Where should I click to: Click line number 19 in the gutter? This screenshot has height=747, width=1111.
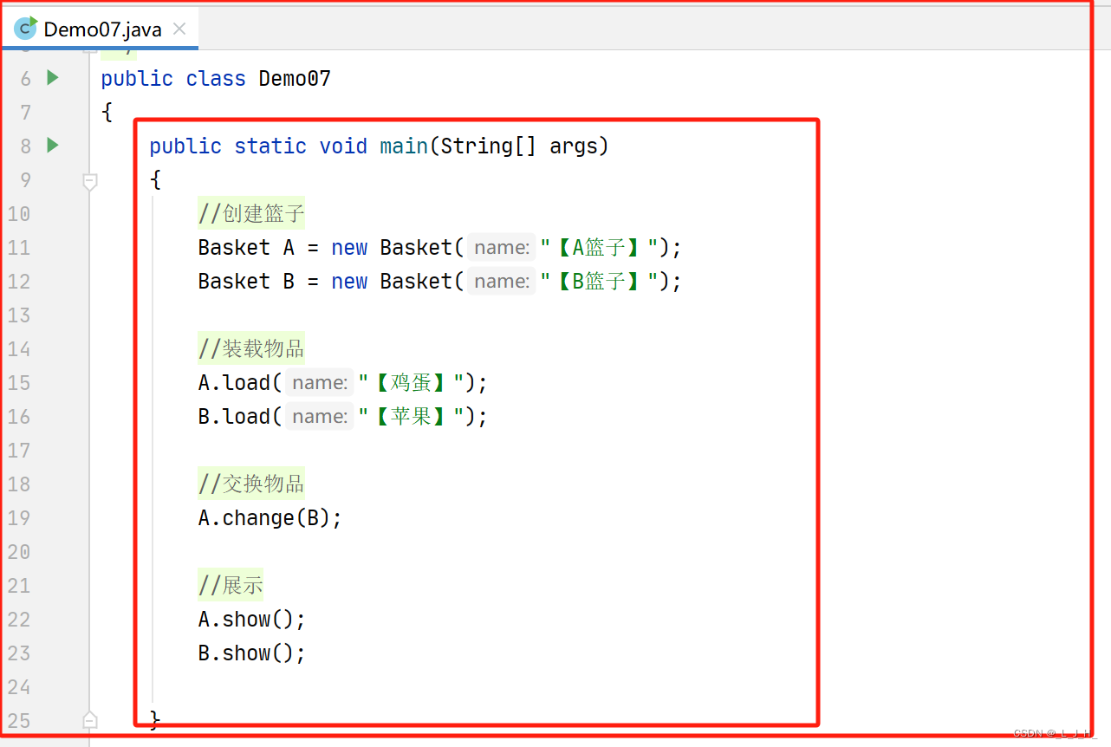coord(19,518)
